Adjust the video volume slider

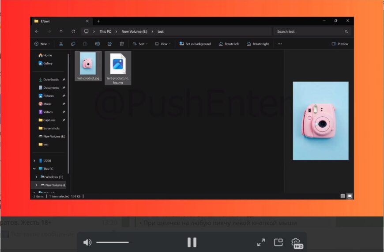pos(113,242)
